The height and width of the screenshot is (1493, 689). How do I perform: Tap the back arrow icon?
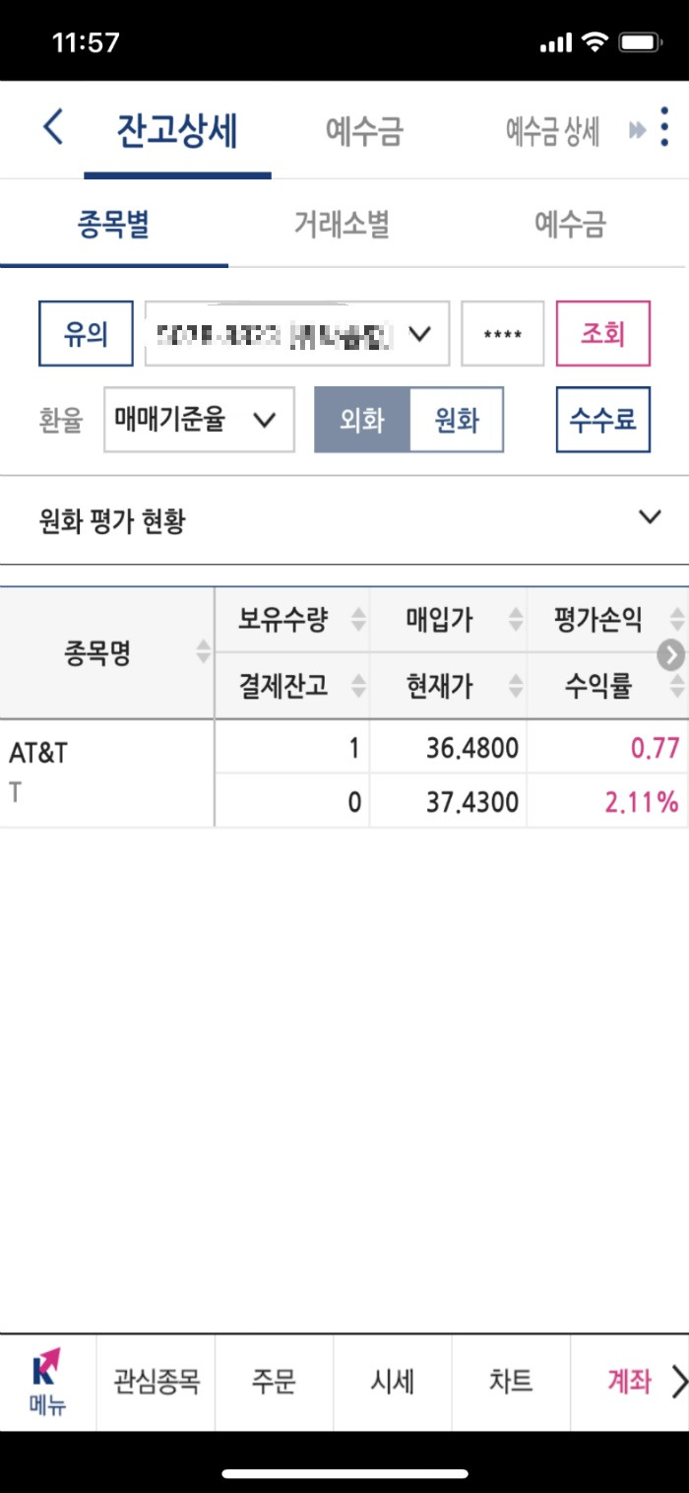(x=53, y=128)
